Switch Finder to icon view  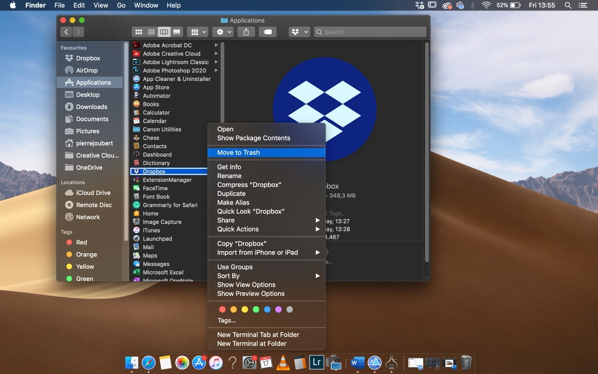pyautogui.click(x=139, y=32)
